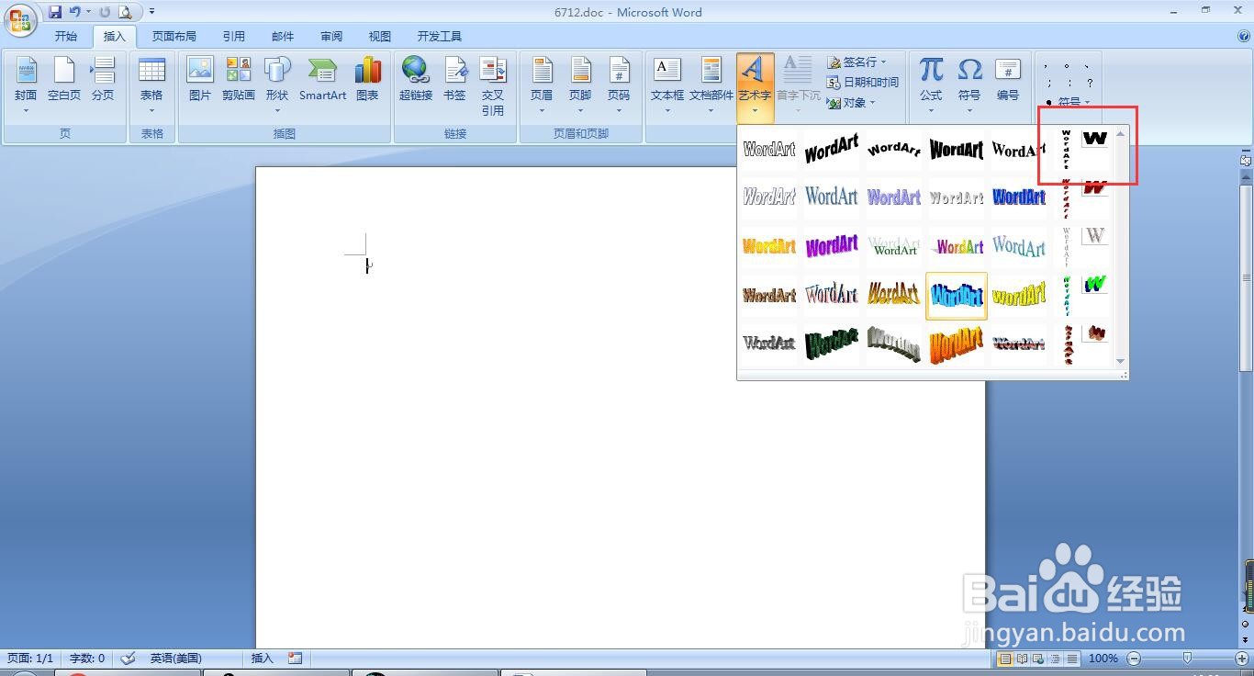Screen dimensions: 1254x676
Task: Open the Office button menu
Action: click(x=21, y=19)
